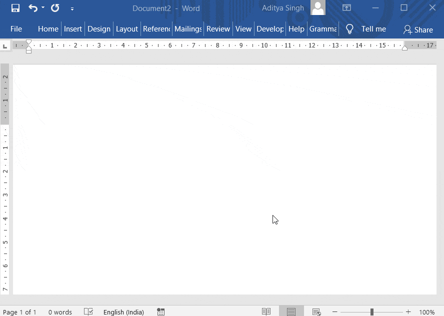Image resolution: width=444 pixels, height=316 pixels.
Task: Toggle Print Layout view on
Action: pos(291,311)
